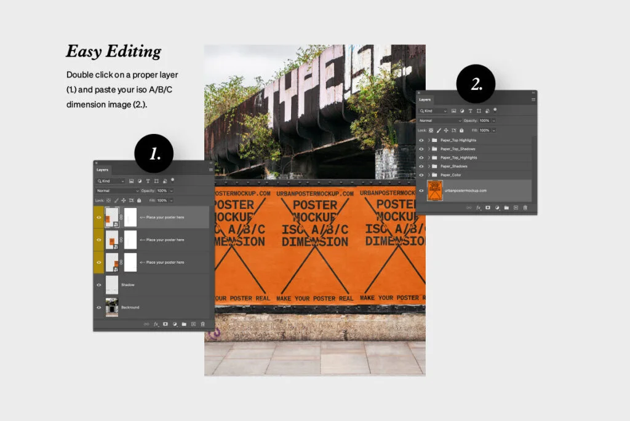Create new layer in left Layers panel
630x421 pixels.
193,324
